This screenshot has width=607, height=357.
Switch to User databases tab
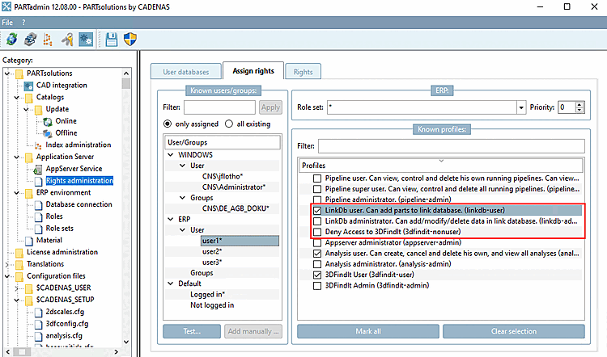point(186,72)
